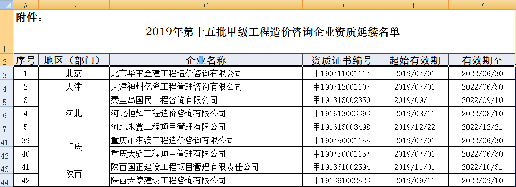
Task: Click '陕西国正建设工程项目管理有限责任公司' cell
Action: pos(206,167)
